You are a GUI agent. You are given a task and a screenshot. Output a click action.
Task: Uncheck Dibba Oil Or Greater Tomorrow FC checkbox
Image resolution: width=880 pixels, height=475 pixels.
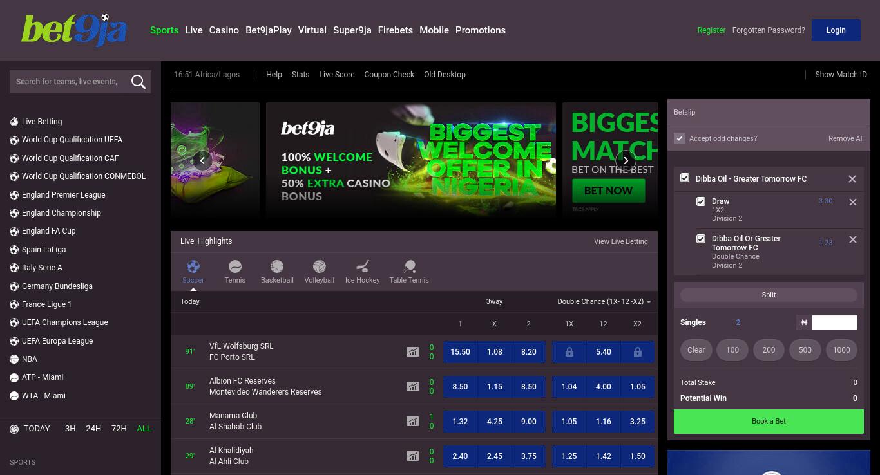pos(701,239)
